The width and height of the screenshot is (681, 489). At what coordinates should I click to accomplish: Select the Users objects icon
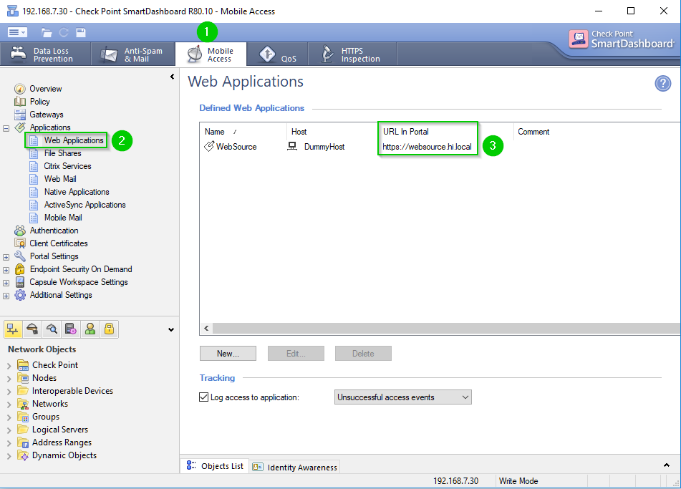pos(90,329)
